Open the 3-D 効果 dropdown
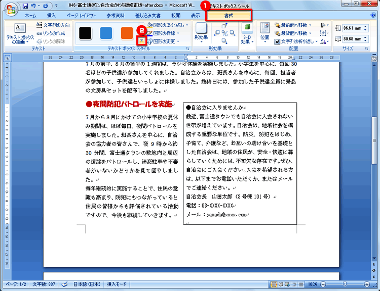This screenshot has height=291, width=380. (247, 34)
